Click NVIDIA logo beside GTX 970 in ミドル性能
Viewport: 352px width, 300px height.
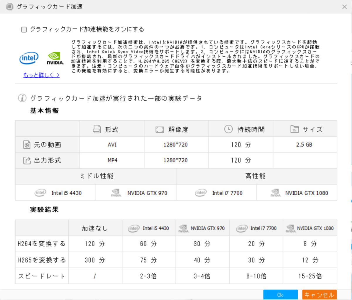116,193
